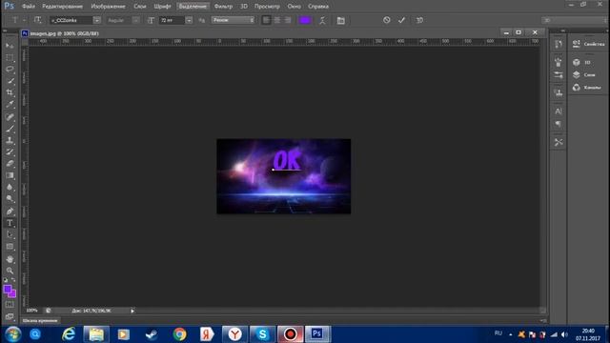The width and height of the screenshot is (610, 343).
Task: Open the anti-aliasing method dropdown
Action: click(233, 20)
